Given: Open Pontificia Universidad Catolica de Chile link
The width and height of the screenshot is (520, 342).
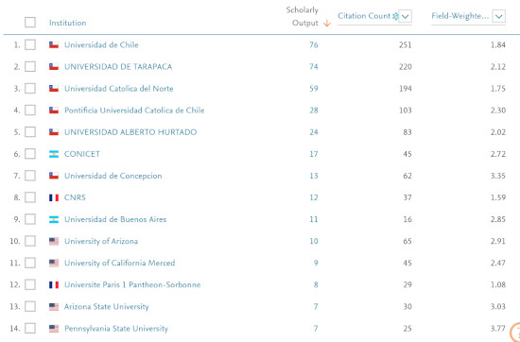Looking at the screenshot, I should [x=134, y=111].
